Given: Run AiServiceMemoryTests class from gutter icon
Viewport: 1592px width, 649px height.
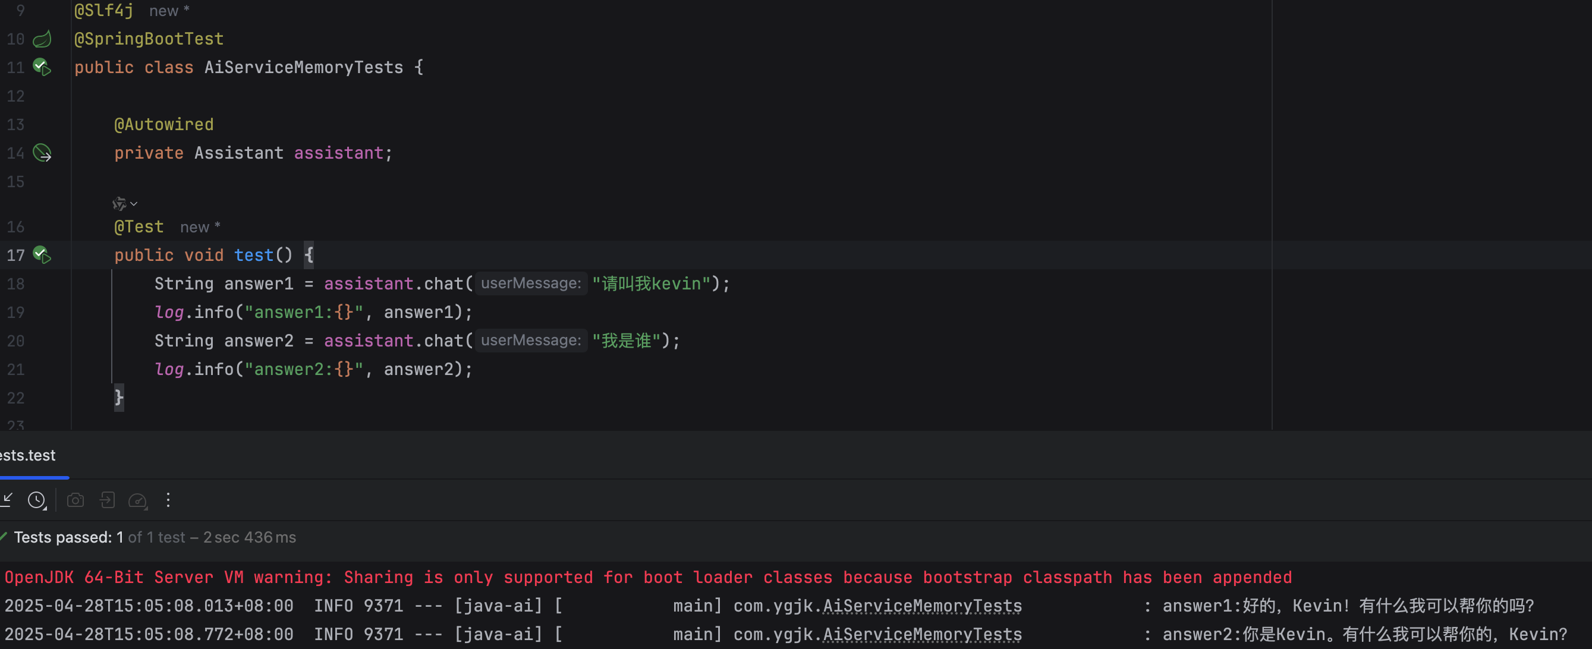Looking at the screenshot, I should [x=42, y=67].
